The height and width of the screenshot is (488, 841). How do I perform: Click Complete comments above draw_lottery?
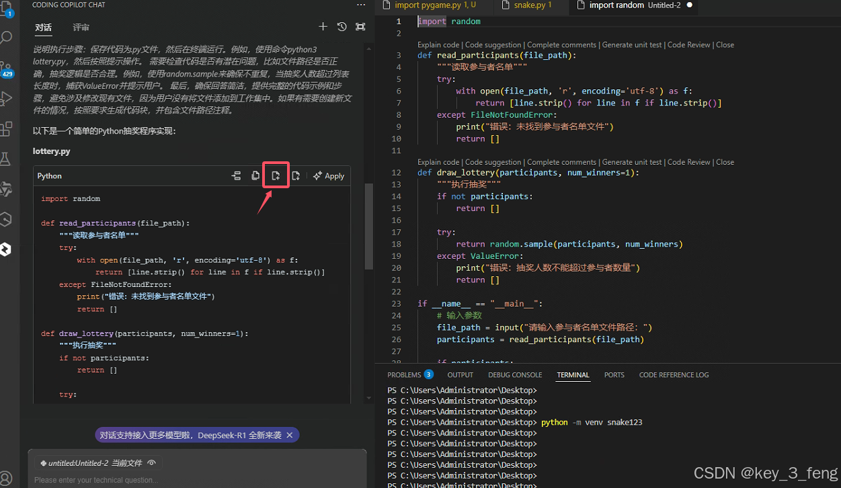(561, 162)
